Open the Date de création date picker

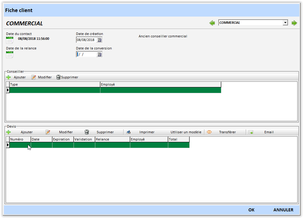click(x=99, y=40)
